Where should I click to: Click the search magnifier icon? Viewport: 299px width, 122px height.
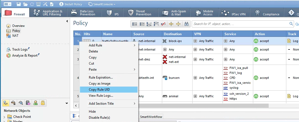(291, 24)
